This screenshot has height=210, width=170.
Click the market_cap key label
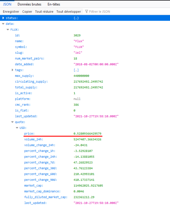click(34, 186)
